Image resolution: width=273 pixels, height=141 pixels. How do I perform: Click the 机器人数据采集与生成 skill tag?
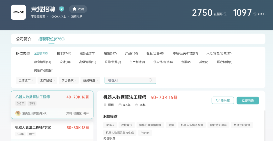[x=120, y=133]
